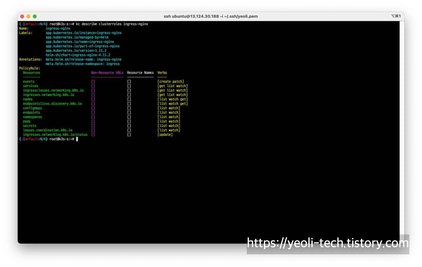
Task: Click the ssh ubuntu@13.124.30.188 window title
Action: (x=211, y=16)
